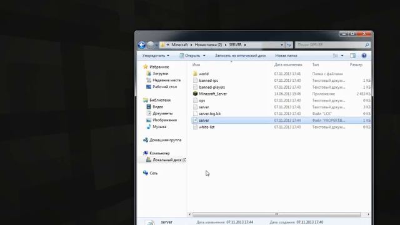Click the Загрузки folder icon
Viewport: 400px width, 225px height.
coord(149,74)
